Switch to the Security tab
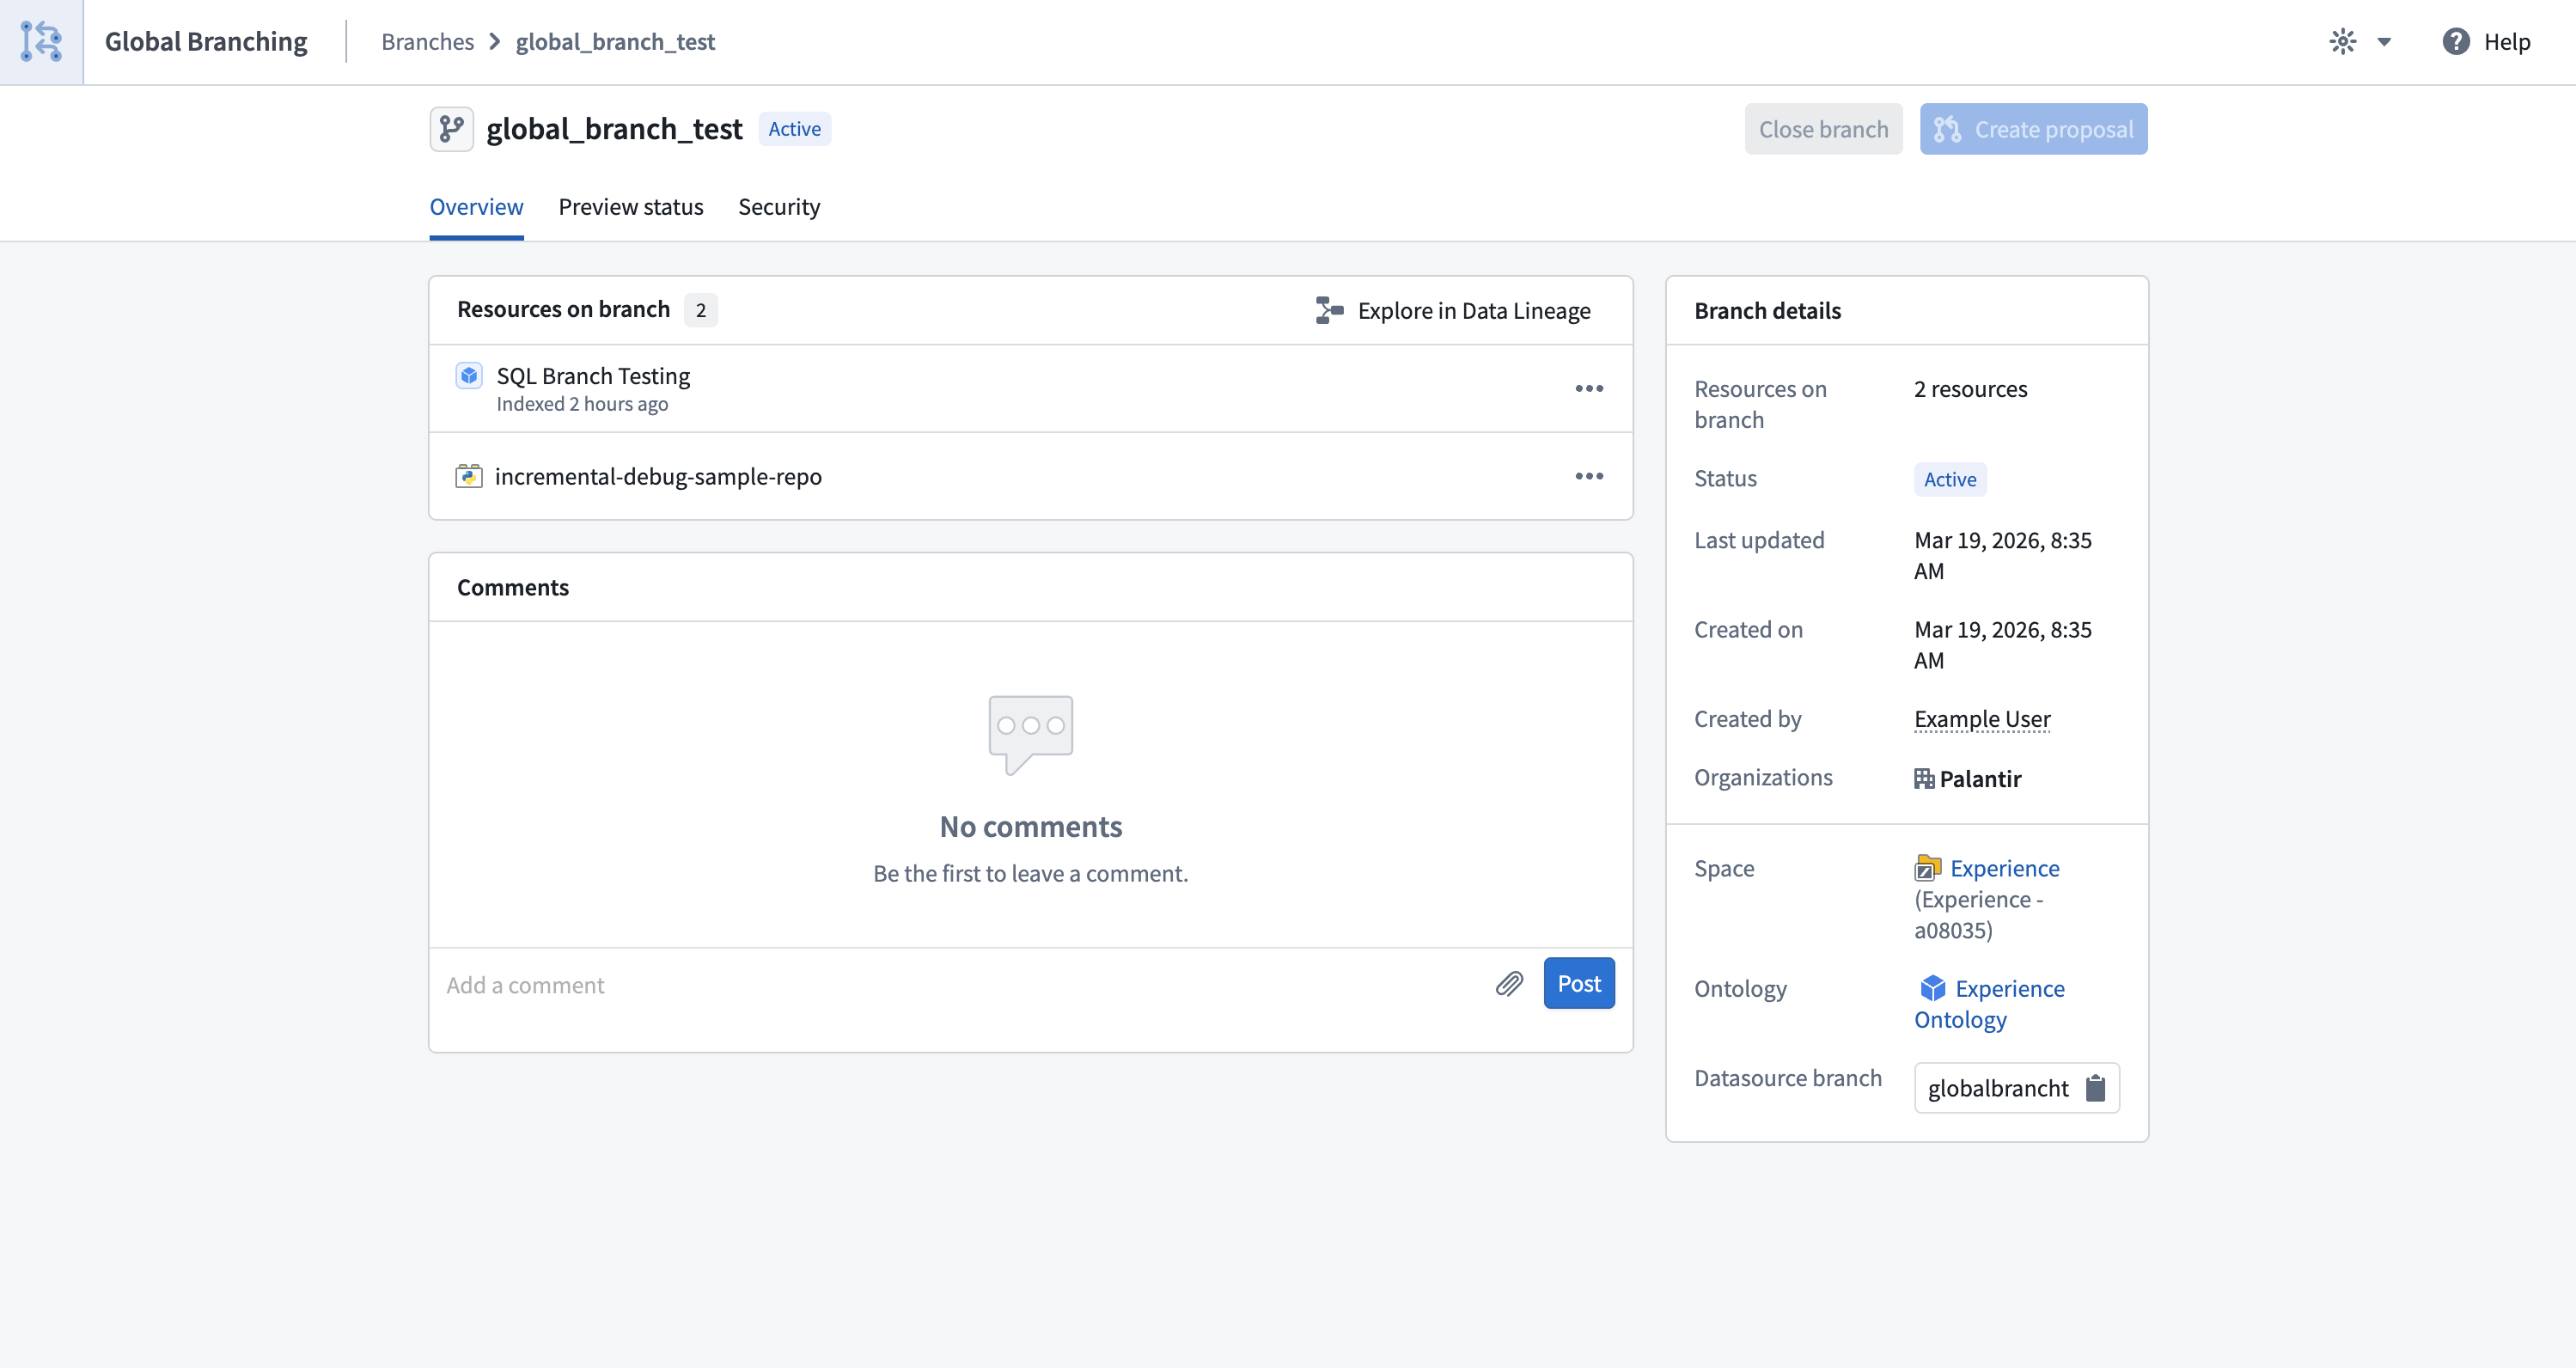The image size is (2576, 1368). pyautogui.click(x=779, y=207)
